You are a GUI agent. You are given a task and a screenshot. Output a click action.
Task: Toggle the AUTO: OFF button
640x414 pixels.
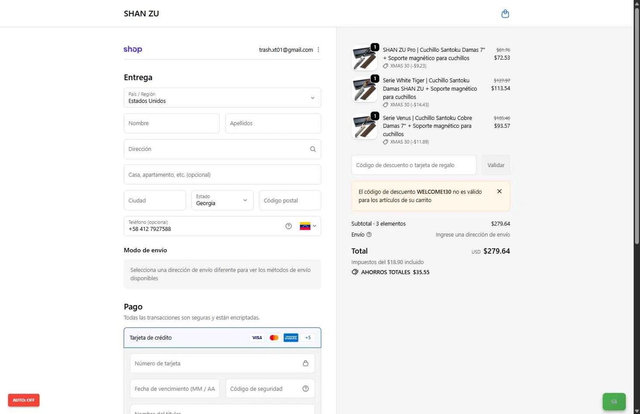click(23, 400)
